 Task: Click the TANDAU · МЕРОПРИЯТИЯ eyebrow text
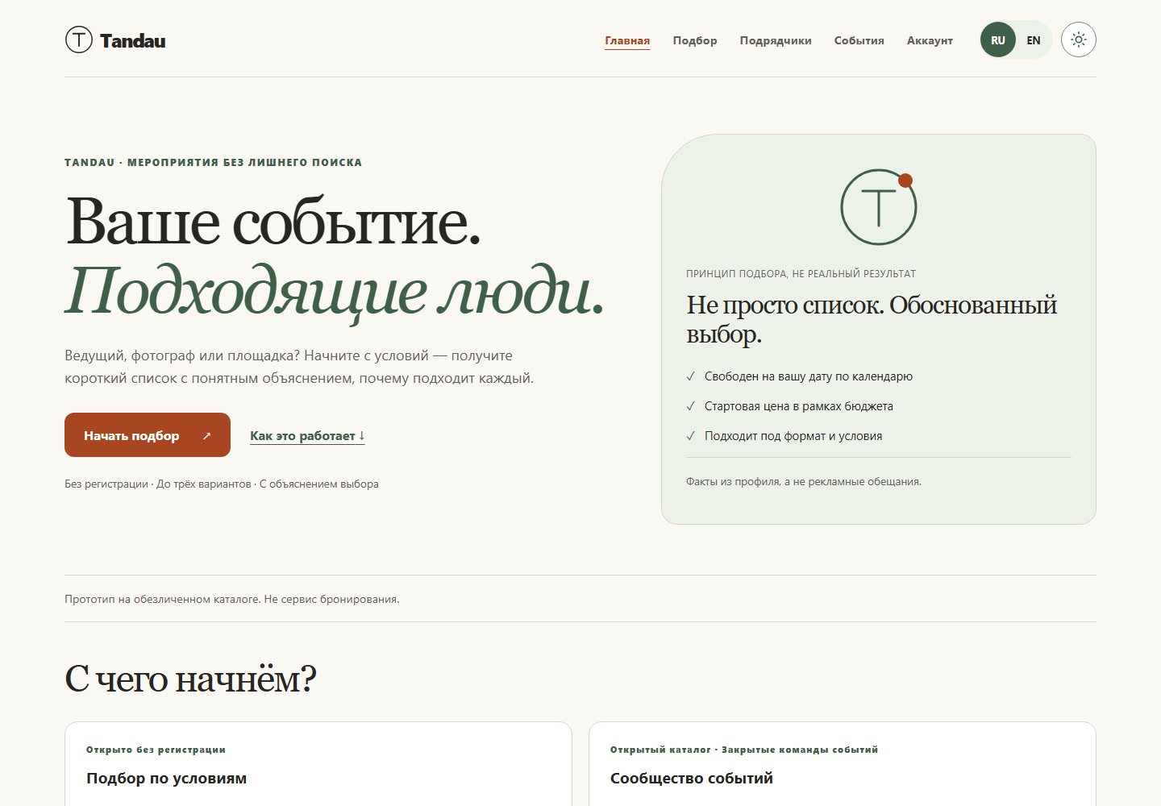click(214, 162)
